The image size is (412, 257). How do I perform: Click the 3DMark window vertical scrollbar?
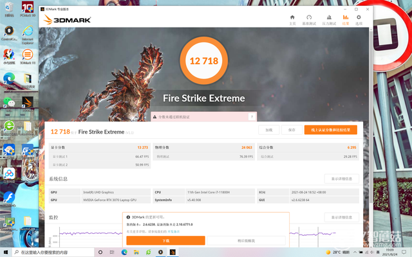[x=371, y=116]
